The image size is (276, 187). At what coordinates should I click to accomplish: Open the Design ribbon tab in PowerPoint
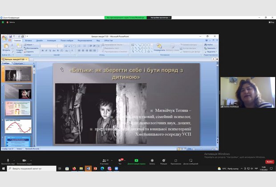39,40
